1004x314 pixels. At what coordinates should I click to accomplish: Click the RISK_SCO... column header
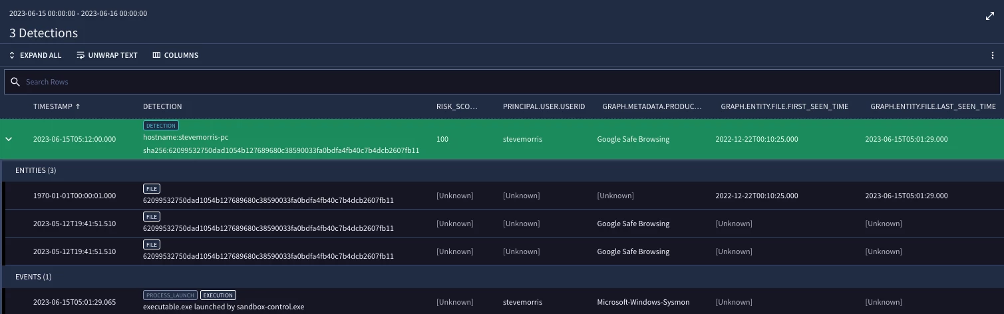coord(456,106)
